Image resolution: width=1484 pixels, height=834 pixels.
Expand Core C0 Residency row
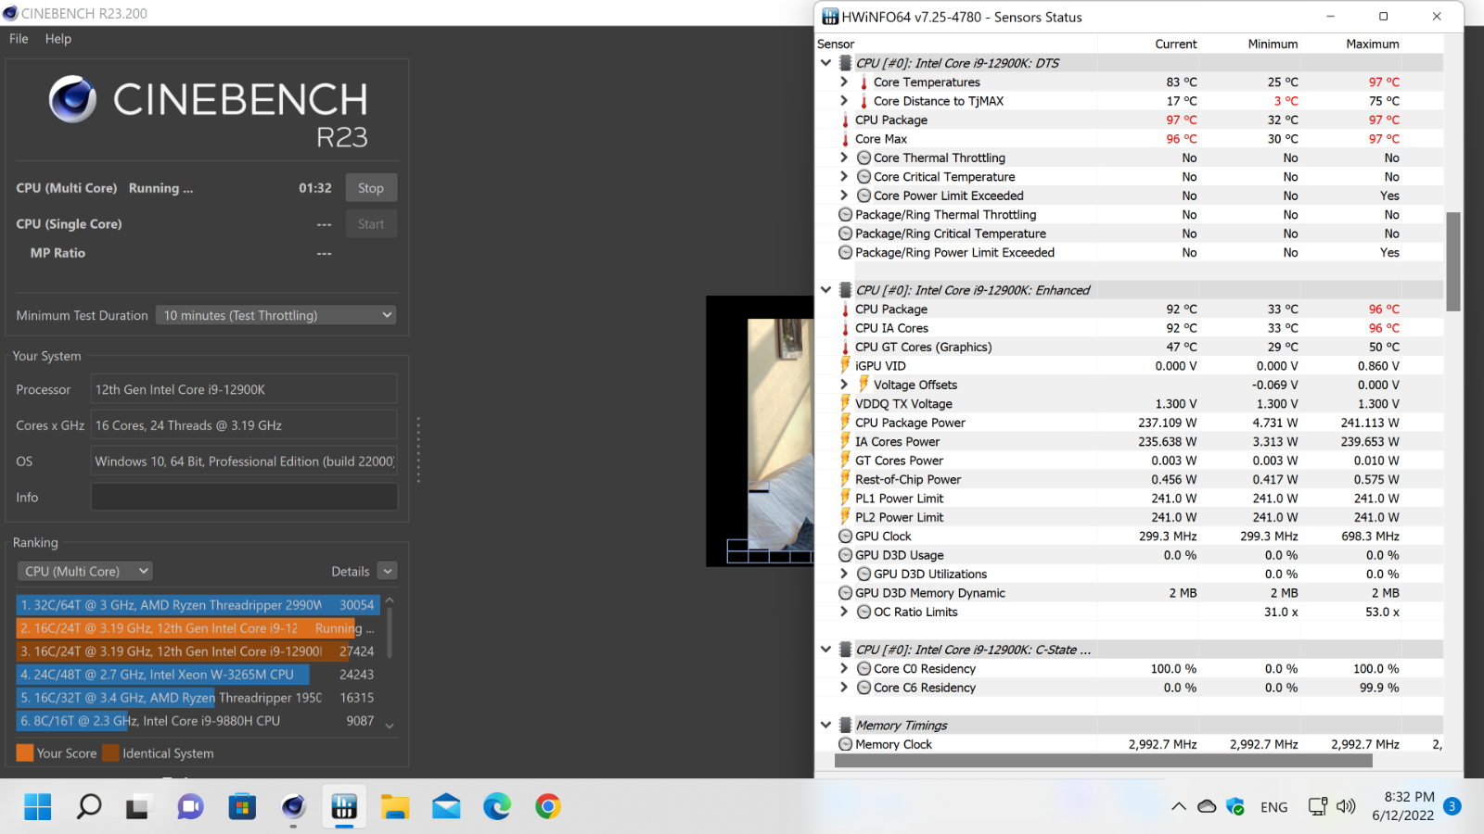pyautogui.click(x=844, y=668)
